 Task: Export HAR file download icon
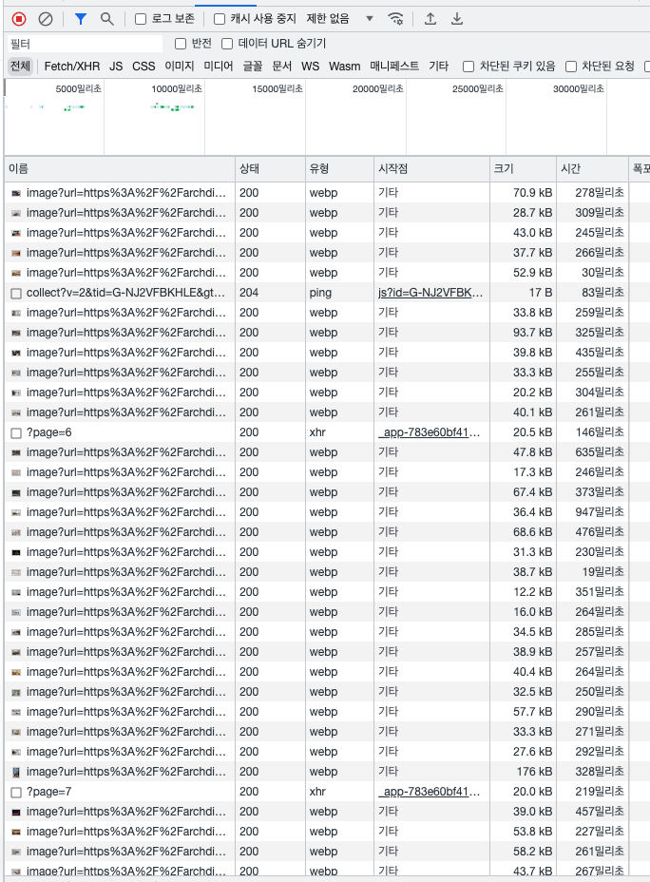pyautogui.click(x=457, y=19)
